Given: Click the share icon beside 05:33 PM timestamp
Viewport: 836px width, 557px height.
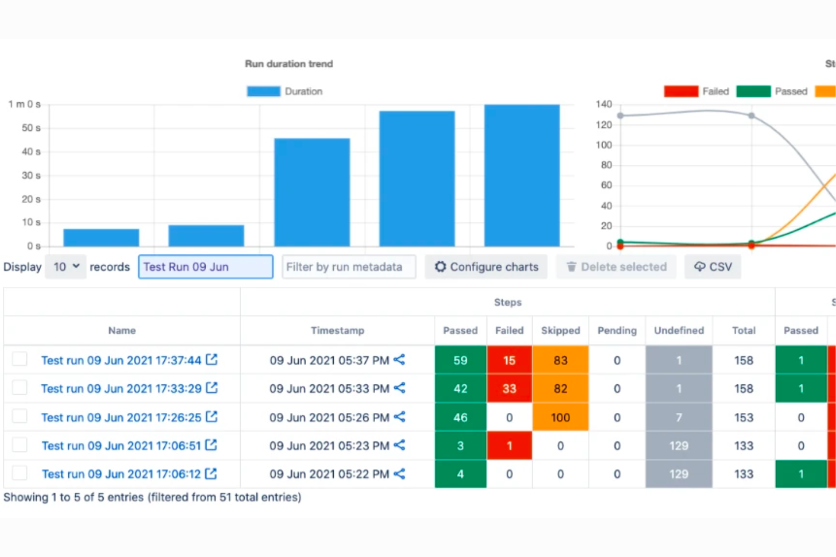Looking at the screenshot, I should pyautogui.click(x=399, y=388).
